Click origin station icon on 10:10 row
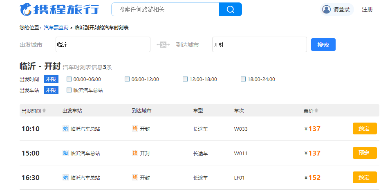The width and height of the screenshot is (381, 191). point(65,129)
